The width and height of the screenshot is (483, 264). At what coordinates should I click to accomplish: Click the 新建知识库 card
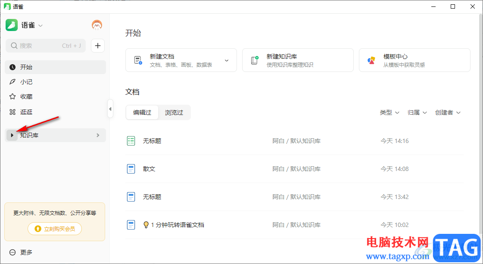298,60
